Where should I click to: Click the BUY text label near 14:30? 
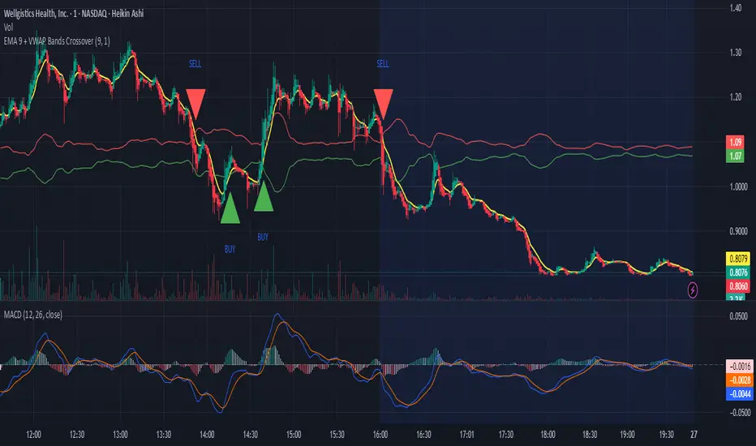263,237
